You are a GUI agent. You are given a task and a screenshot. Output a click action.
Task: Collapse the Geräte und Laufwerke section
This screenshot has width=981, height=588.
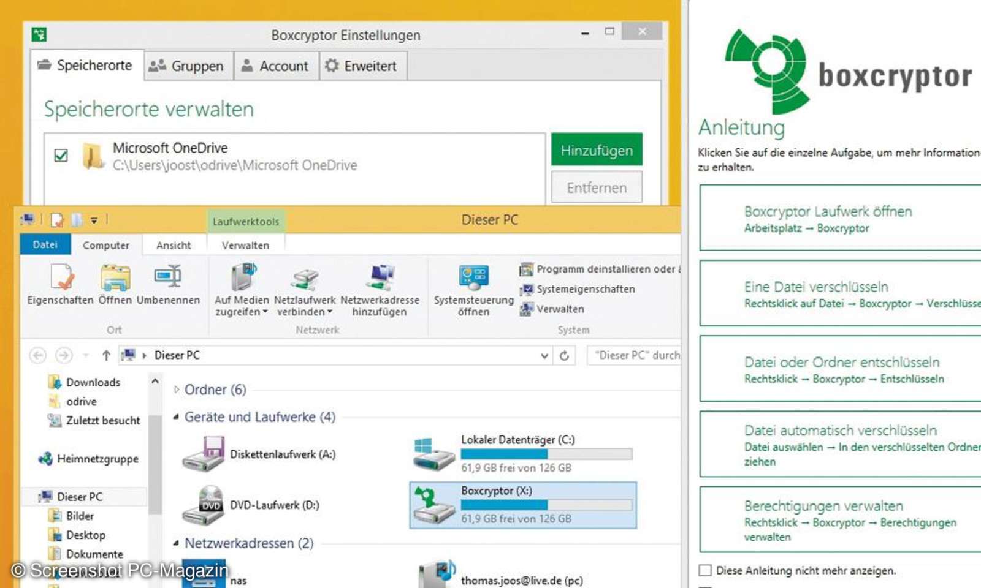click(x=175, y=417)
